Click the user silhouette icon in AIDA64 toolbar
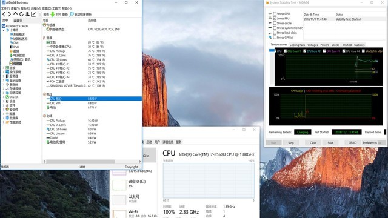Viewport: 388px width, 218px height. point(27,15)
